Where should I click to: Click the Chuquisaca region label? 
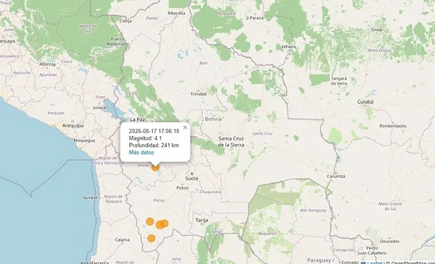click(210, 192)
